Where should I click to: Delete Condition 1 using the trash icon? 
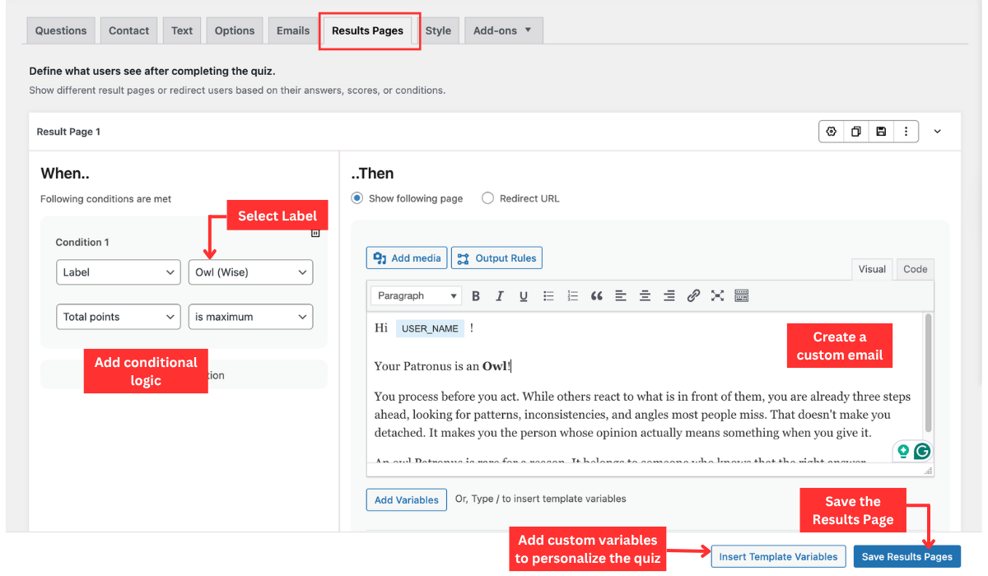pos(315,234)
